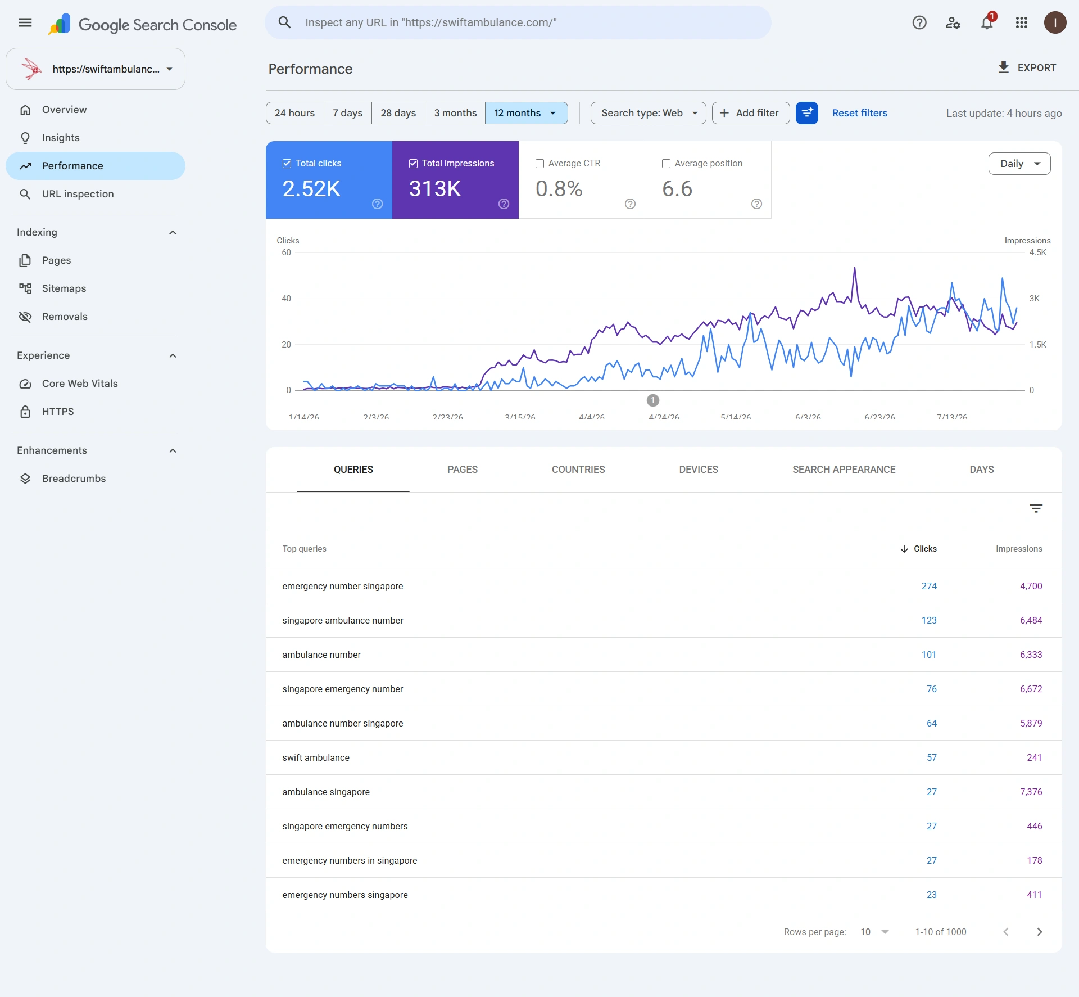
Task: Open the Search type: Web dropdown
Action: coord(648,113)
